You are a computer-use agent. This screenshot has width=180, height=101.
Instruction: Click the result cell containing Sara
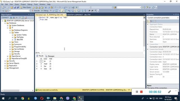tap(46, 69)
